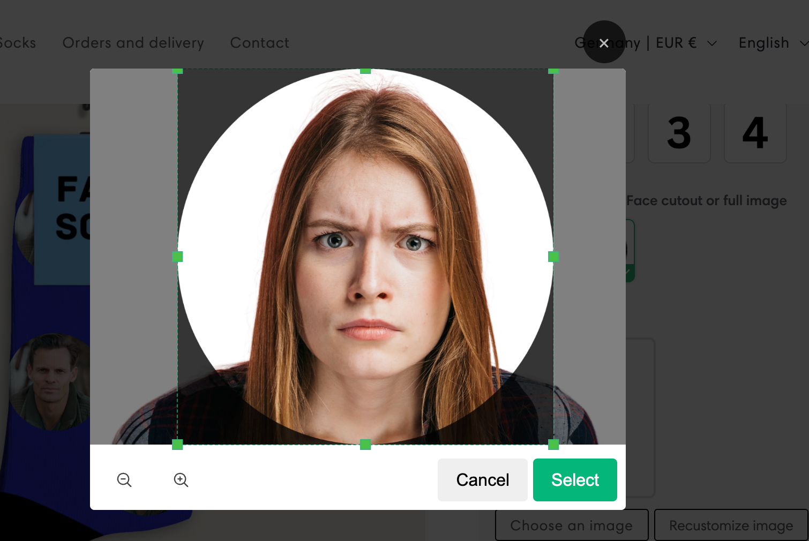Grab the top-center crop handle

pyautogui.click(x=365, y=71)
